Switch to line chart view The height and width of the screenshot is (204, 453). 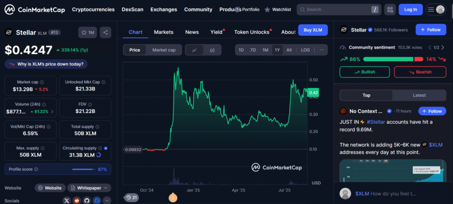[x=195, y=50]
